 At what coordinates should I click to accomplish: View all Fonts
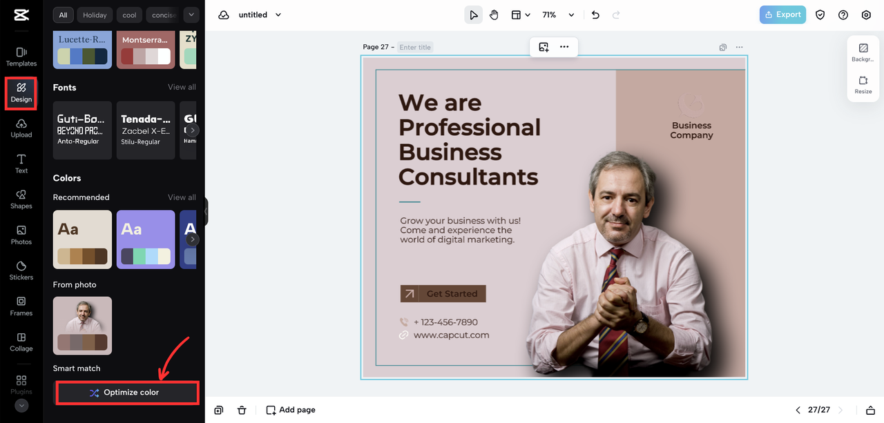182,87
